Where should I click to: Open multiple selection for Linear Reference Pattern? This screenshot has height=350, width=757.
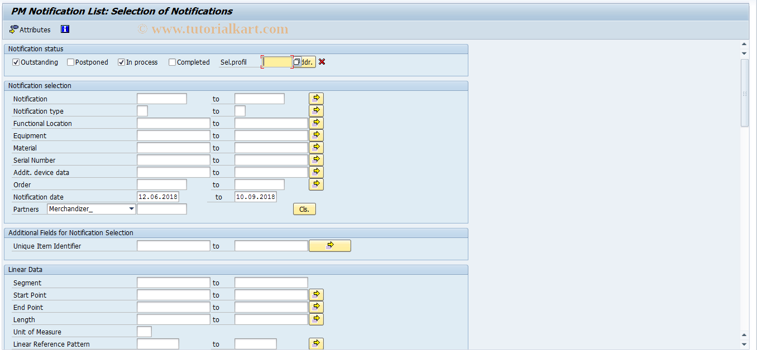(316, 343)
